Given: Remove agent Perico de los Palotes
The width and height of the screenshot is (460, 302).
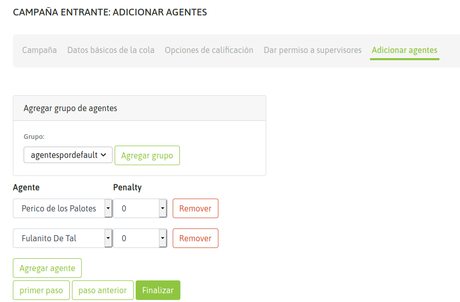Looking at the screenshot, I should (x=195, y=208).
